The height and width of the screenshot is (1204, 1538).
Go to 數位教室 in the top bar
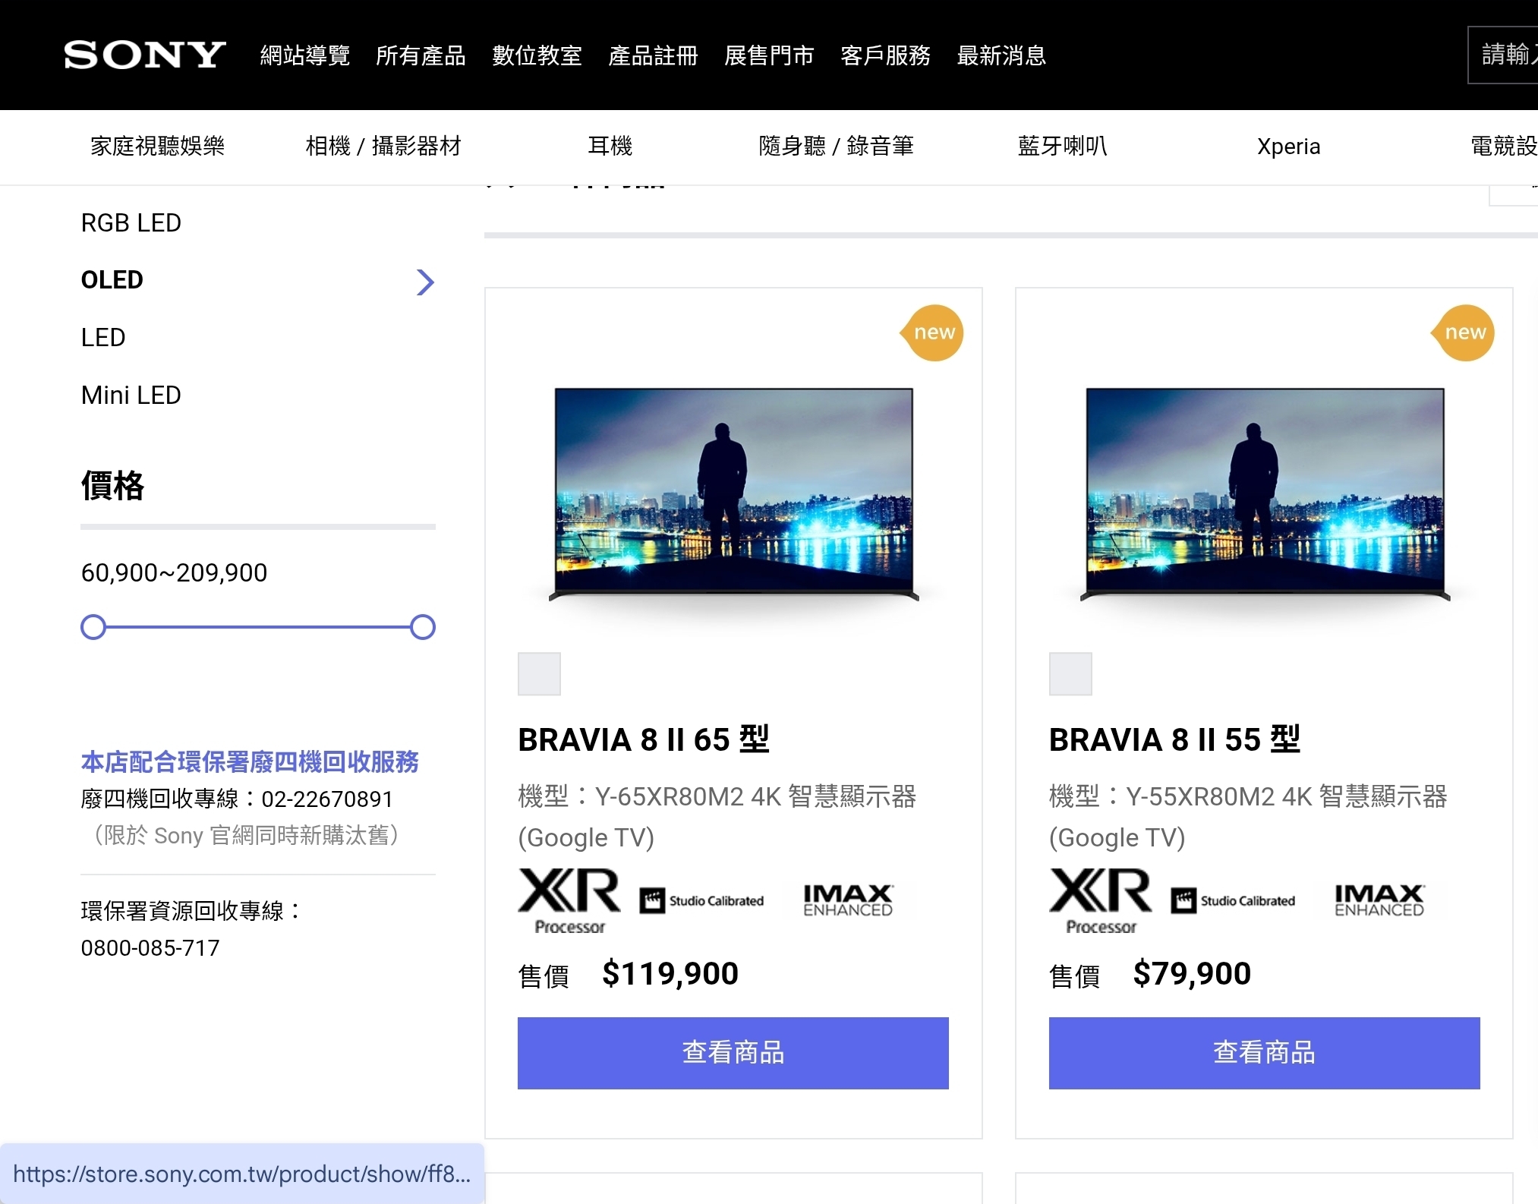(x=537, y=55)
